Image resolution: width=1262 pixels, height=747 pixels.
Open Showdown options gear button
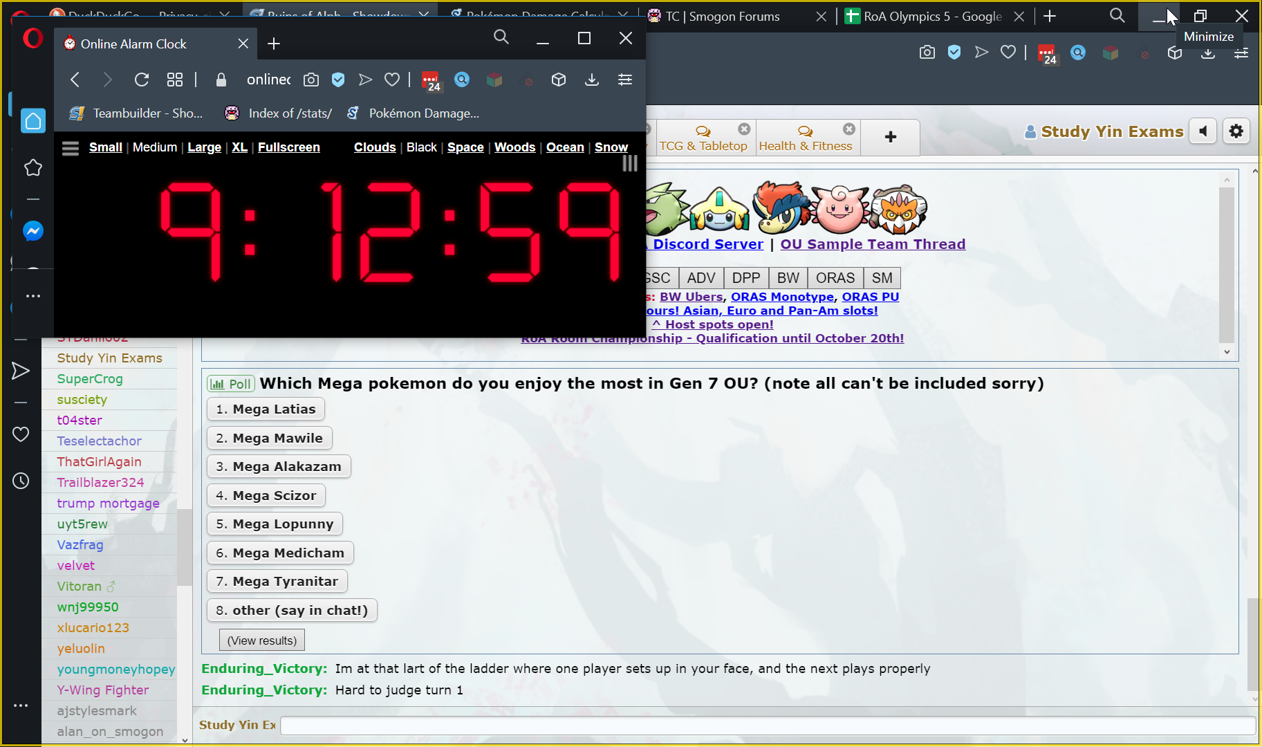[1236, 131]
